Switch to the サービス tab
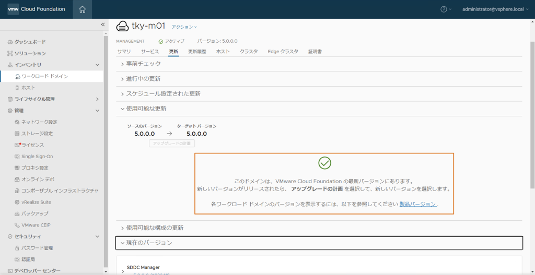The height and width of the screenshot is (275, 535). pos(150,52)
